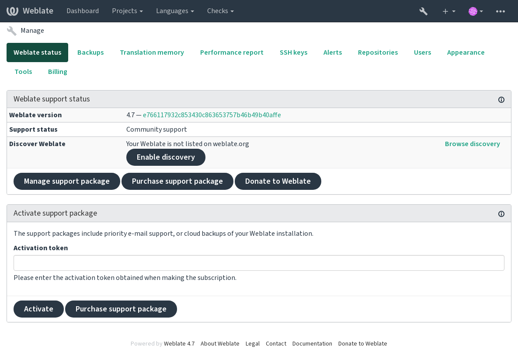This screenshot has width=518, height=360.
Task: Open Weblate 4.7 footer link
Action: [x=179, y=343]
